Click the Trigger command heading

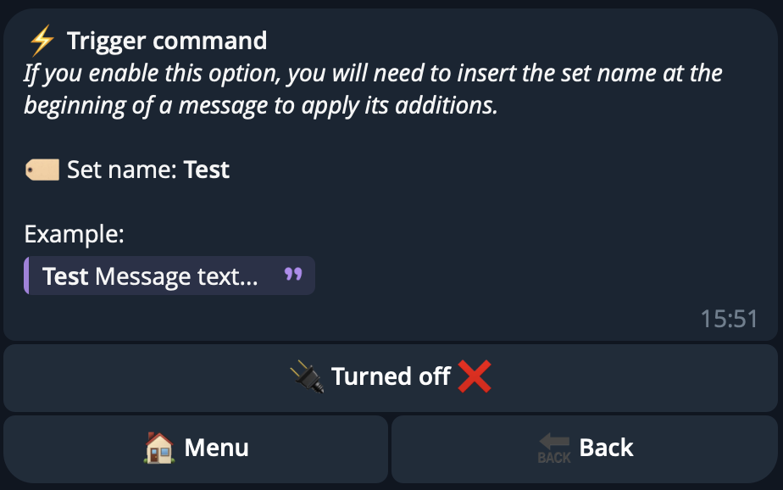[167, 40]
